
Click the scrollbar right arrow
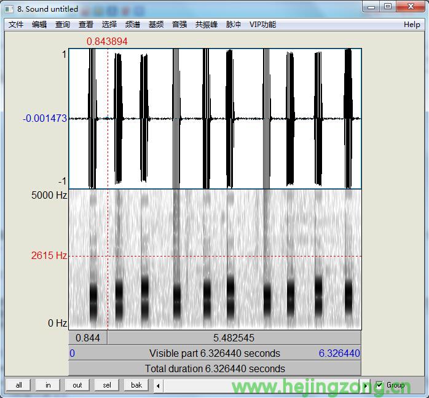pyautogui.click(x=366, y=386)
